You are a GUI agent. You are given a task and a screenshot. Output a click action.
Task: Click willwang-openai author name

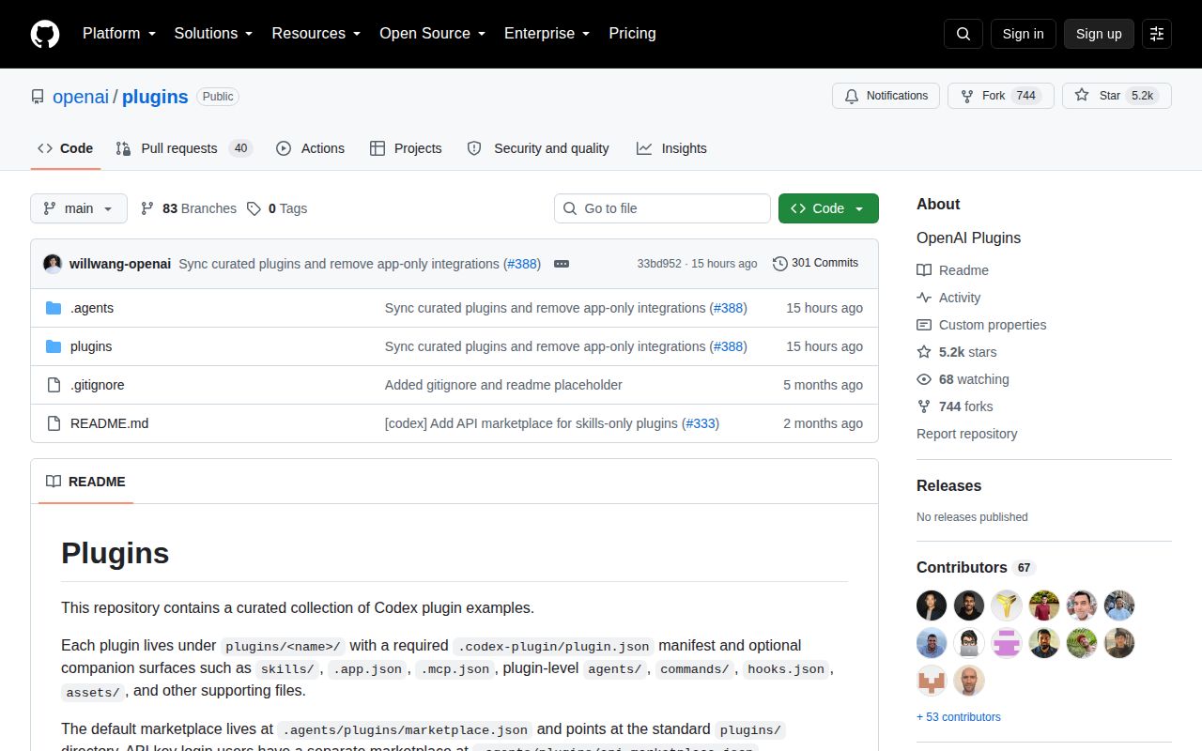point(120,264)
